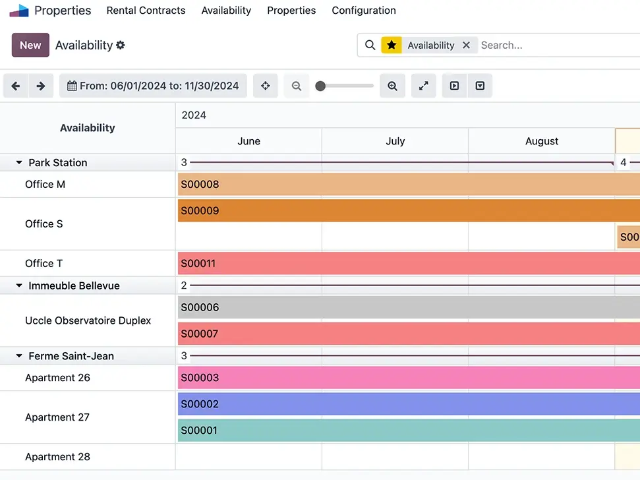Viewport: 640px width, 480px height.
Task: Collapse the Immeuble Bellevue group
Action: [x=19, y=286]
